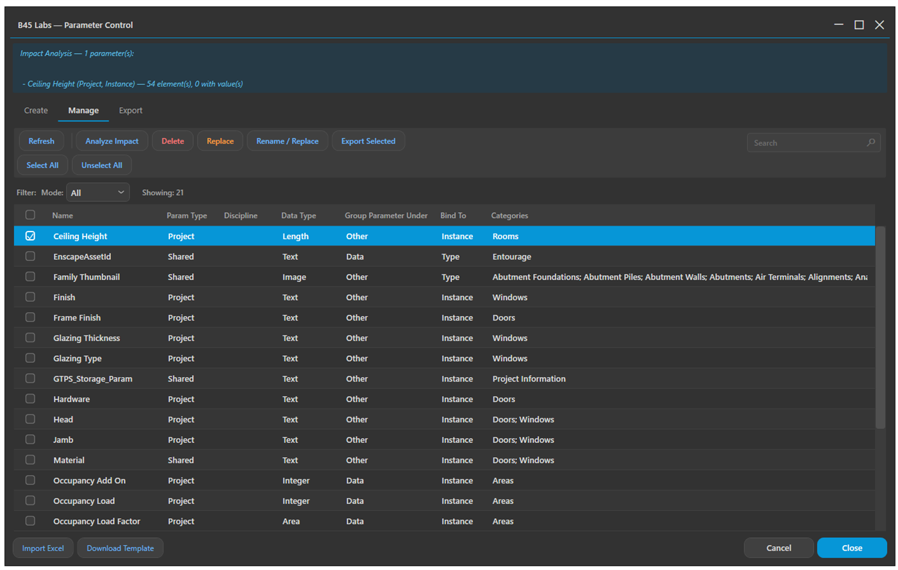The image size is (898, 570).
Task: Click the Analyze Impact button
Action: pos(112,141)
